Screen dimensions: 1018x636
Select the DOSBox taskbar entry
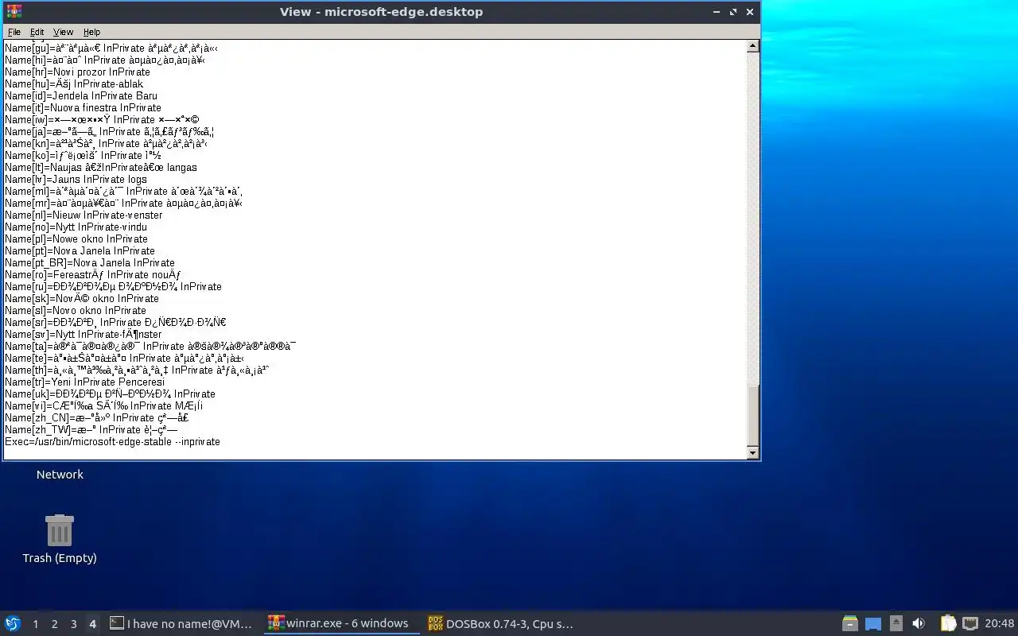tap(501, 624)
